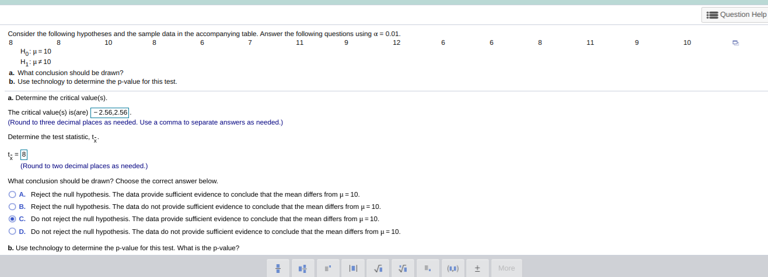Click the sample data value 7
The height and width of the screenshot is (277, 768).
(250, 42)
